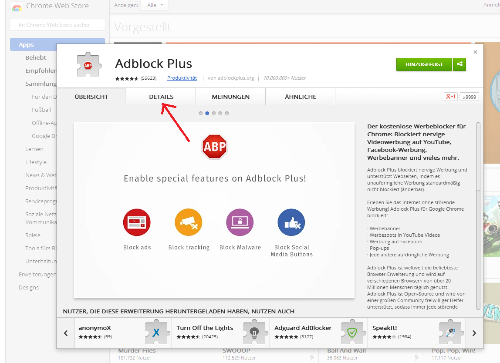Select the first screenshot carousel dot
Image resolution: width=500 pixels, height=363 pixels.
pos(201,113)
